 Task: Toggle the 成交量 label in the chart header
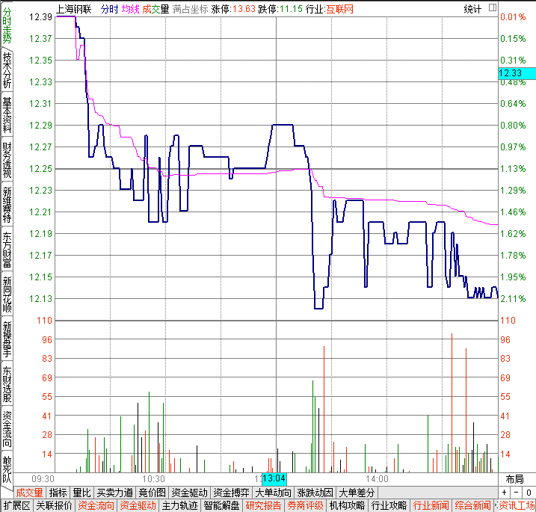[x=155, y=9]
